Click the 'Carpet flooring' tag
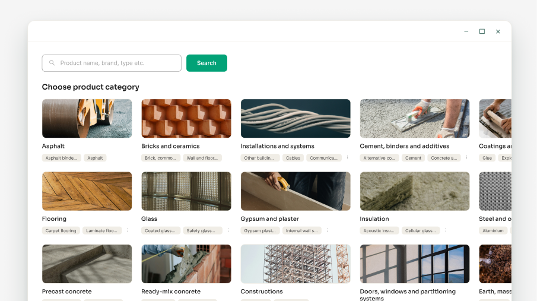This screenshot has width=537, height=301. (61, 231)
